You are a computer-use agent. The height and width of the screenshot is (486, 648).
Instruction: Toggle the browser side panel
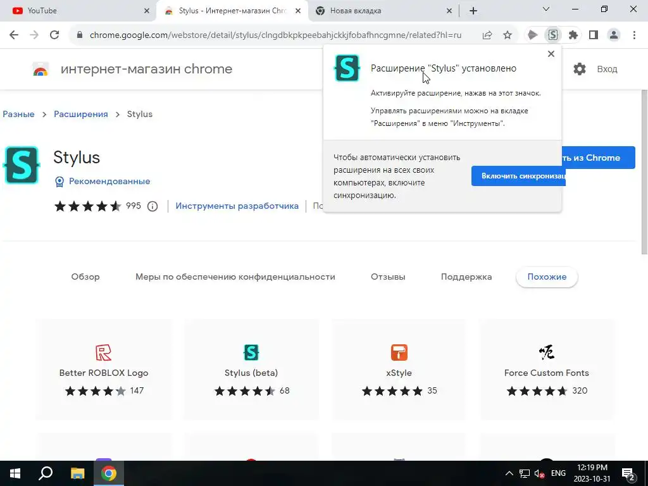[x=594, y=35]
